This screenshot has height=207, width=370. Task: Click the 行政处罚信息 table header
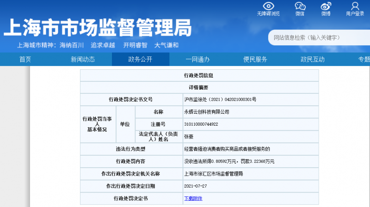(x=199, y=75)
